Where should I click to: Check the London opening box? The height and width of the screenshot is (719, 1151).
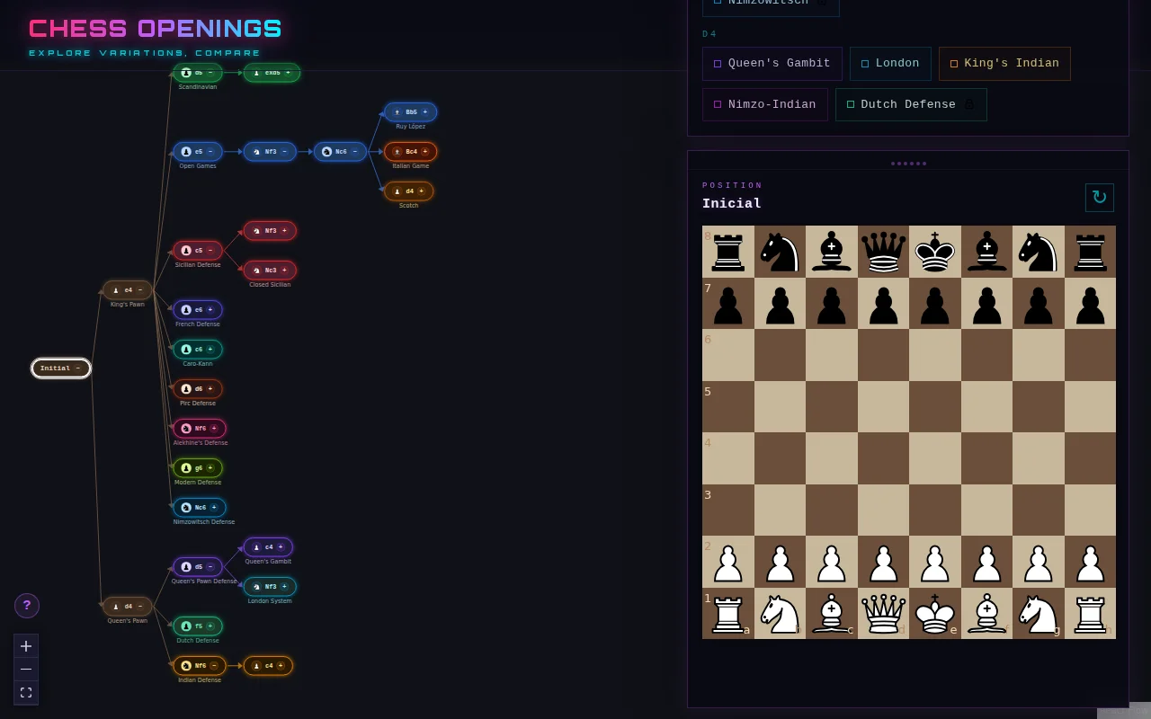865,64
